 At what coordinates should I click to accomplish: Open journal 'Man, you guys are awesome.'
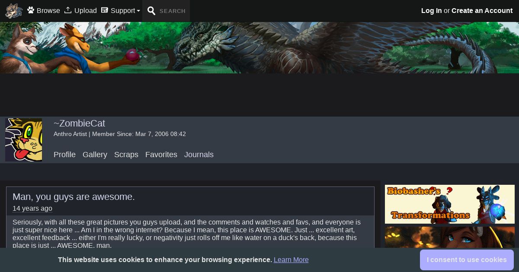[x=74, y=197]
